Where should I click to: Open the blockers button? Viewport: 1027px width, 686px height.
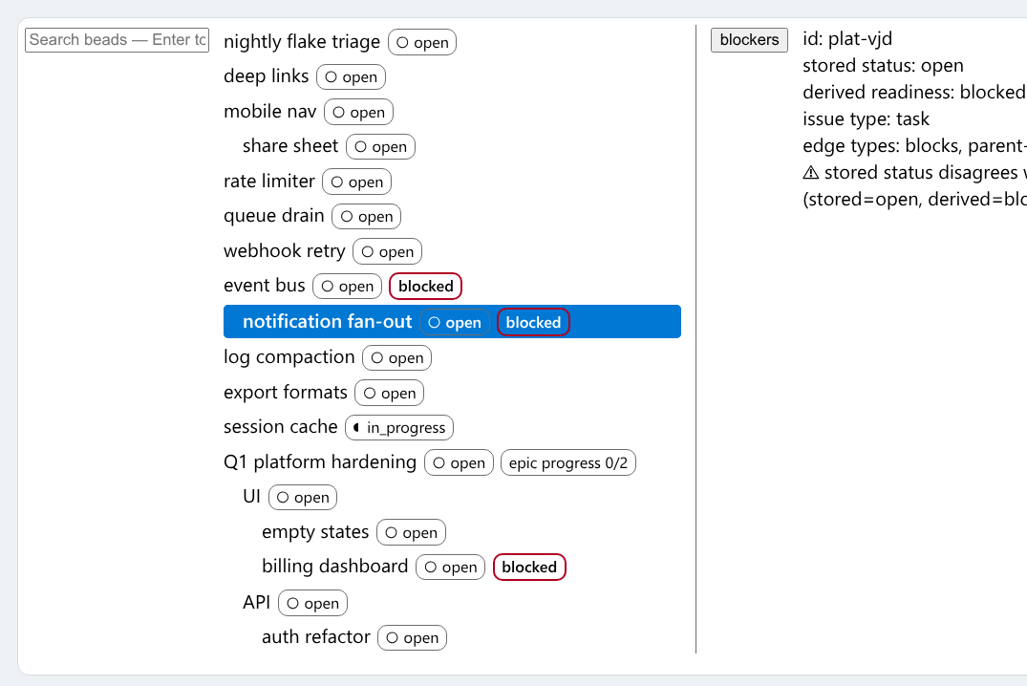coord(749,40)
